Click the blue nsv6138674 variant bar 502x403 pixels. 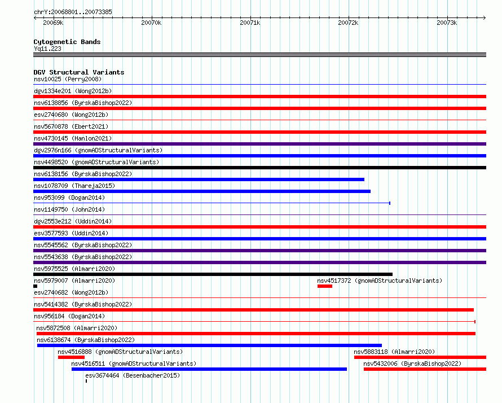click(209, 345)
